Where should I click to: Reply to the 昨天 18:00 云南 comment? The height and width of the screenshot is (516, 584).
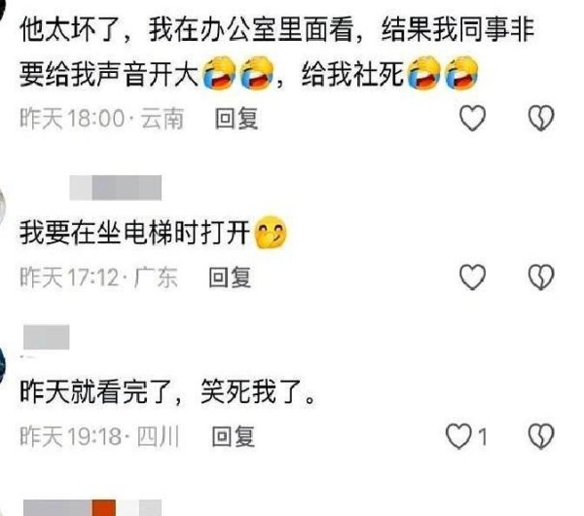tap(237, 119)
